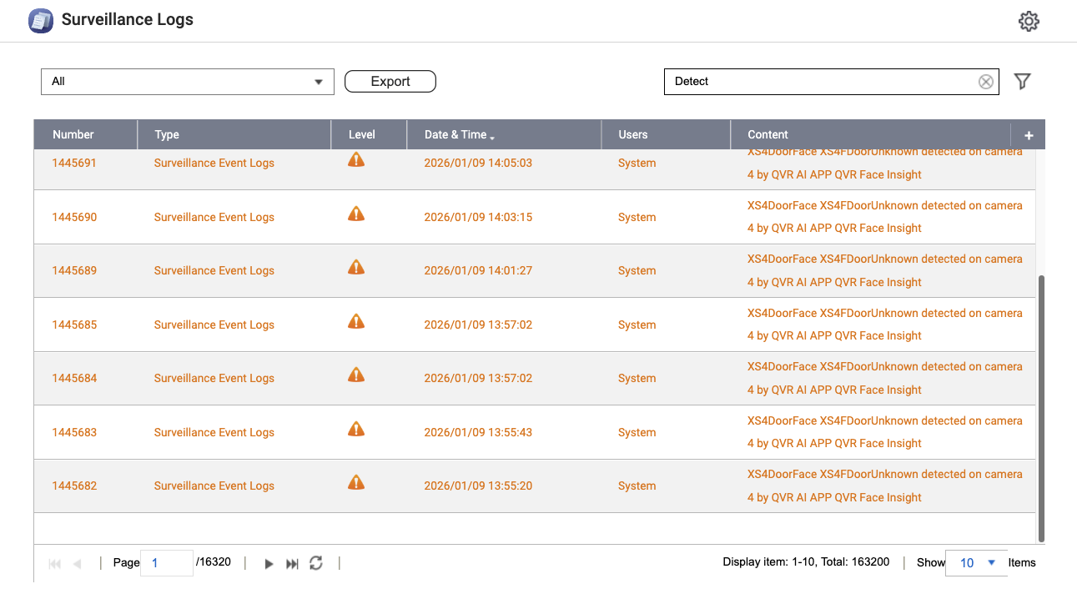This screenshot has width=1077, height=599.
Task: Open the advanced filter funnel icon
Action: tap(1022, 81)
